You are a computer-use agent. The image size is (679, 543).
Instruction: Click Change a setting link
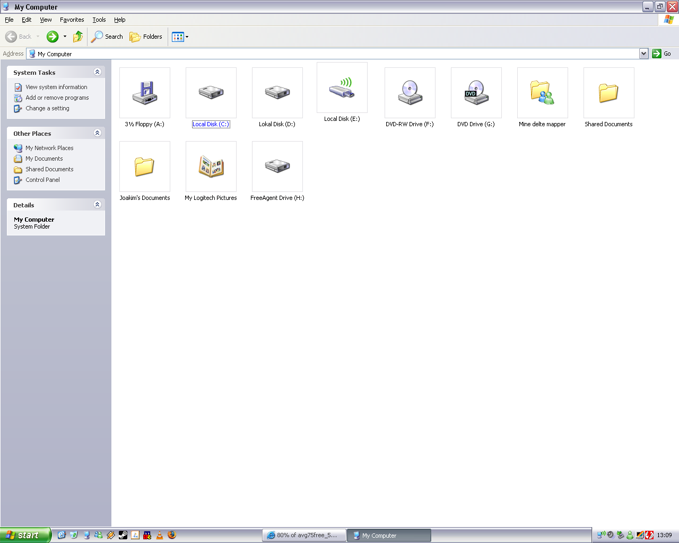tap(47, 108)
